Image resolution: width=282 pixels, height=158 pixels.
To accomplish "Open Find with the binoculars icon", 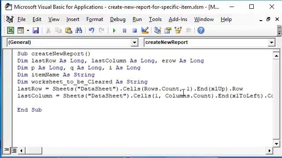I will (x=78, y=30).
